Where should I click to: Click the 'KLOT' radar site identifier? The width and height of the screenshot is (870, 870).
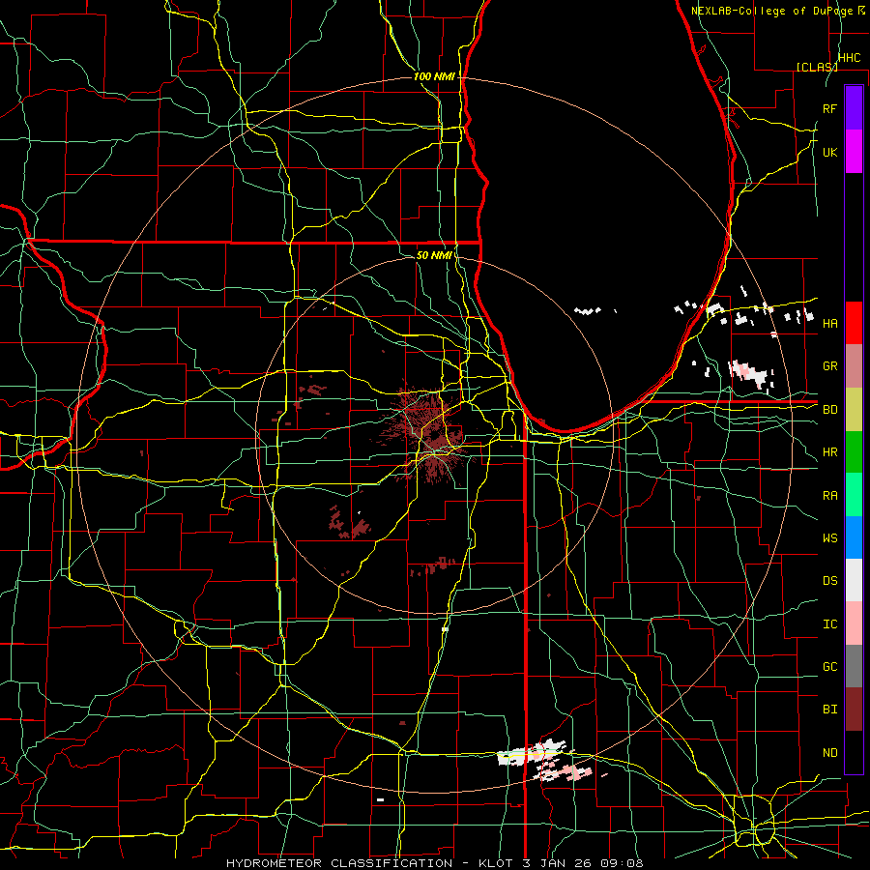click(496, 863)
